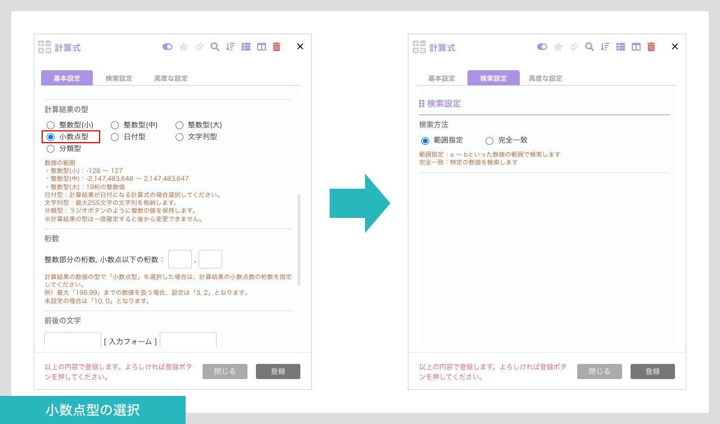Viewport: 720px width, 424px height.
Task: Select the 文字列型 radio button
Action: pyautogui.click(x=179, y=137)
